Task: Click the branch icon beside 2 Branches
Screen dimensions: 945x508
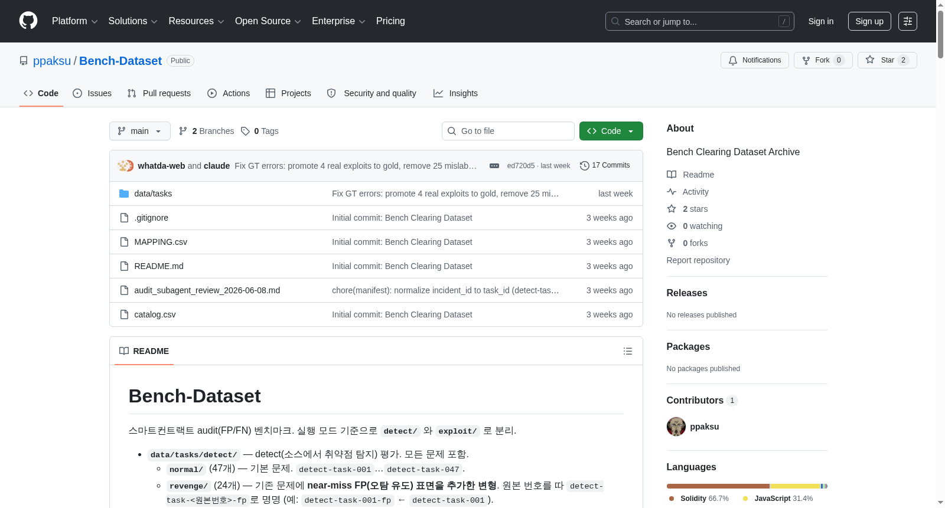Action: (x=183, y=131)
